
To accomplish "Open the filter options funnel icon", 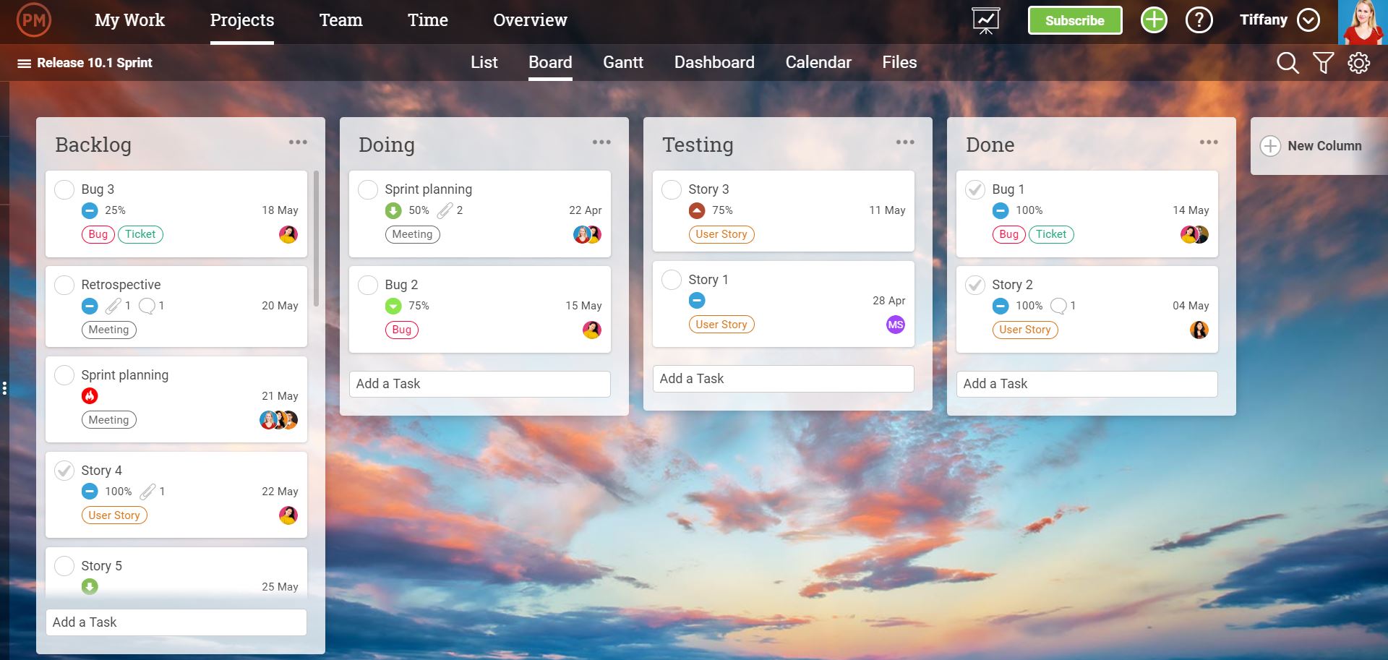I will coord(1323,62).
